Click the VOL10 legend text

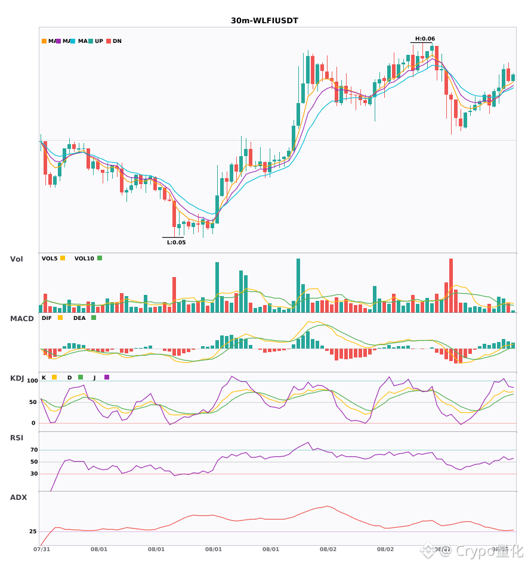pyautogui.click(x=84, y=259)
